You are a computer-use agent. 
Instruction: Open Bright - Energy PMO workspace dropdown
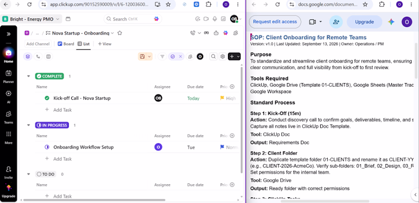click(x=32, y=19)
